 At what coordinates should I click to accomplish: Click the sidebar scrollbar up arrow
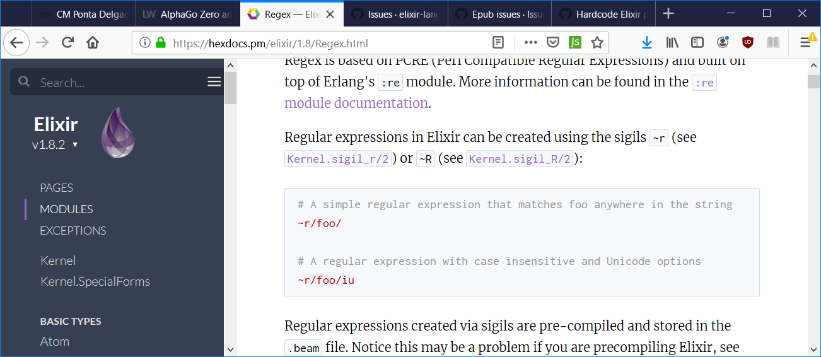(x=230, y=66)
